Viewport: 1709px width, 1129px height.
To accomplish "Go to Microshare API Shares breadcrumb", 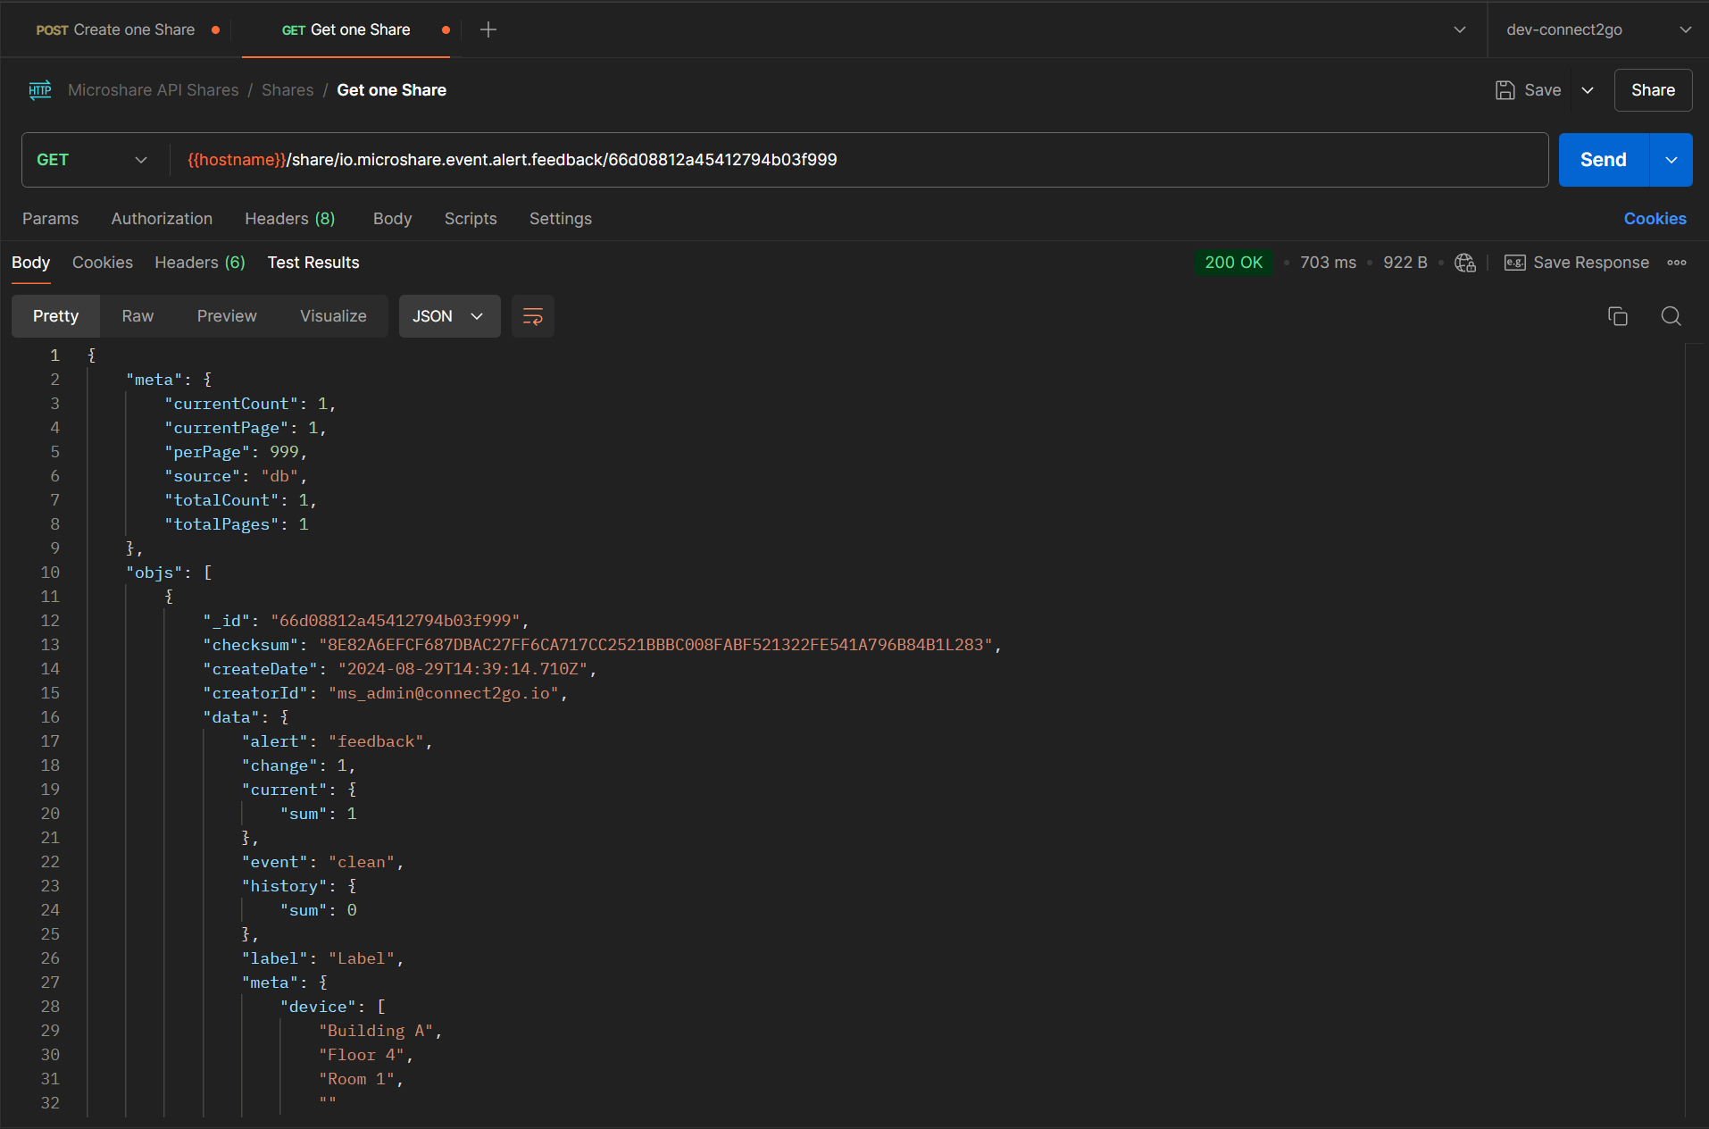I will click(154, 90).
